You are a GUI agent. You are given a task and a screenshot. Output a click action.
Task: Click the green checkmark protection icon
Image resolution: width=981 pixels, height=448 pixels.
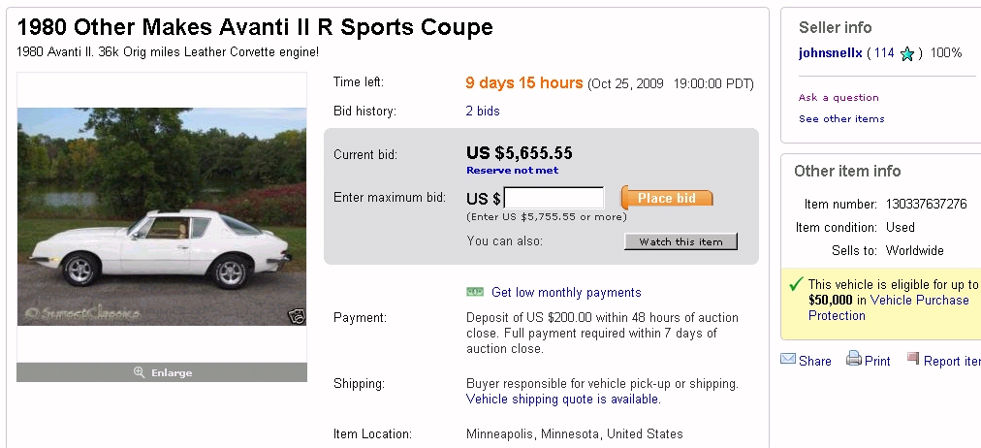796,284
